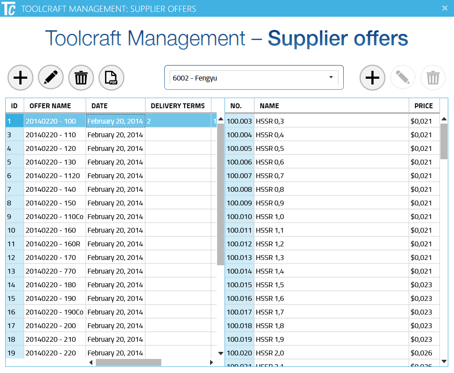
Task: Select offer 20140220 - 1120 row
Action: pyautogui.click(x=53, y=176)
